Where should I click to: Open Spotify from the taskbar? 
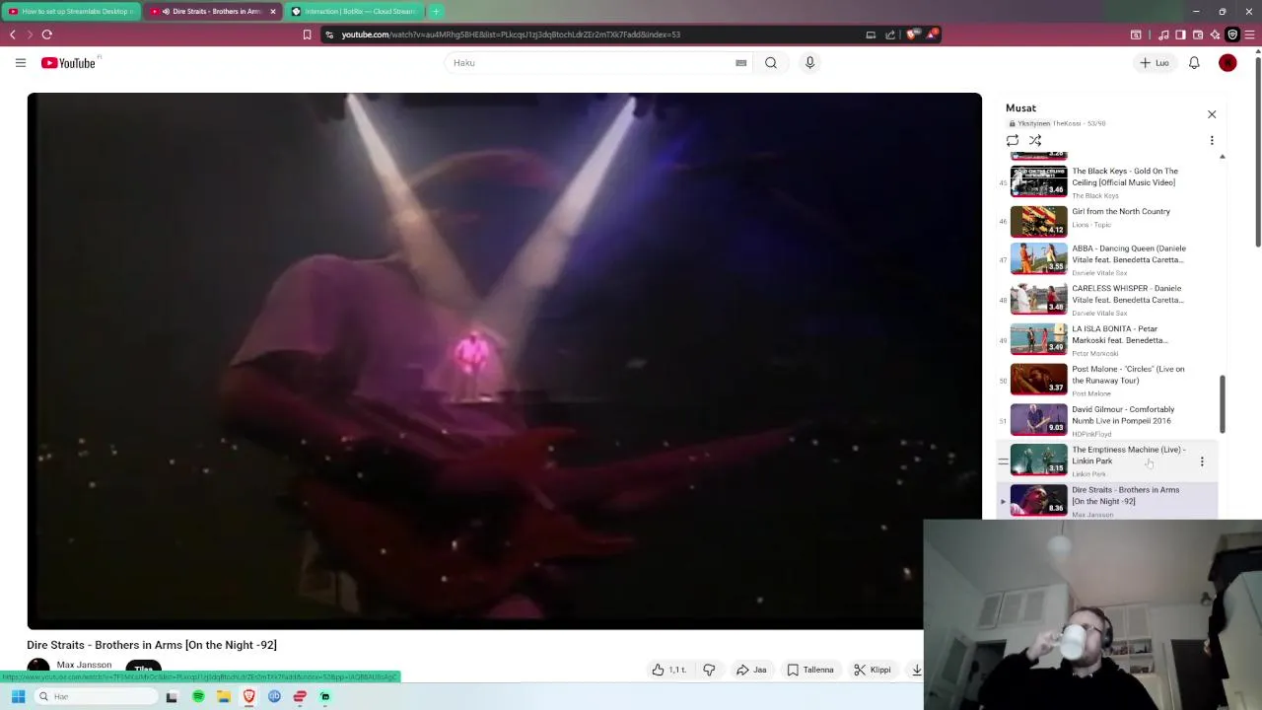tap(198, 696)
